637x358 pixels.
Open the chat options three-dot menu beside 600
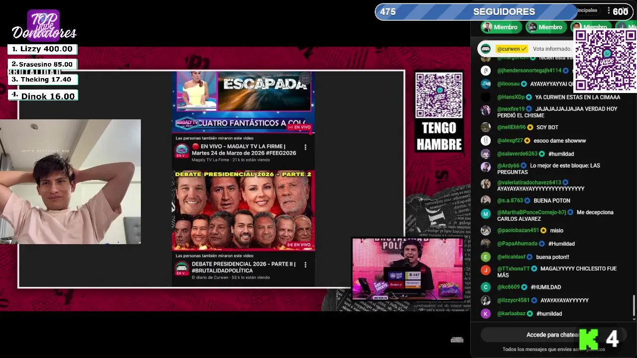pos(608,10)
